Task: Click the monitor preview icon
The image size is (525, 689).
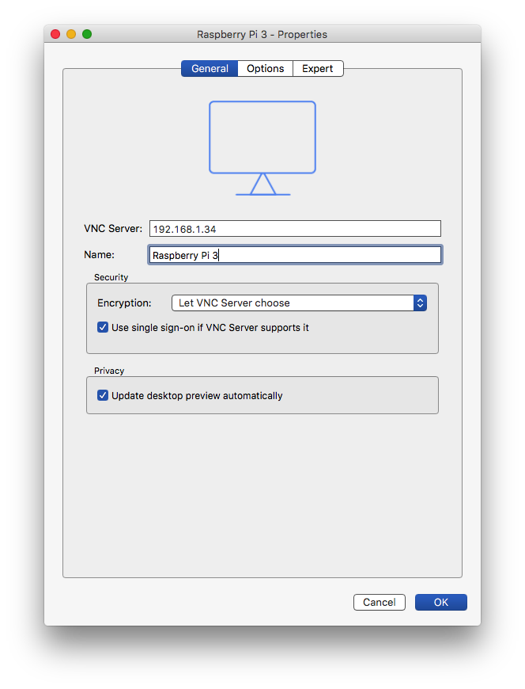Action: point(262,148)
